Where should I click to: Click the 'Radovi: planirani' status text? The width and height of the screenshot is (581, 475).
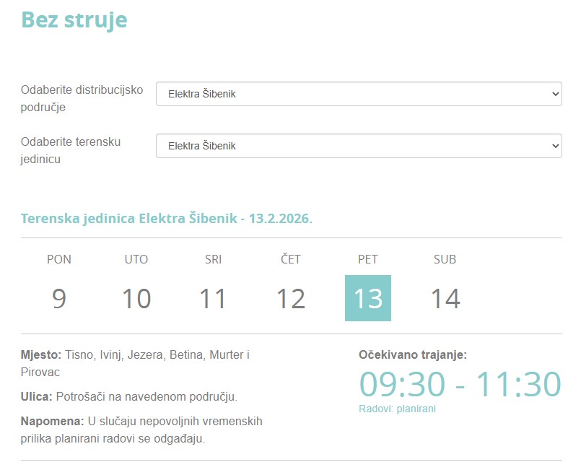tap(397, 409)
